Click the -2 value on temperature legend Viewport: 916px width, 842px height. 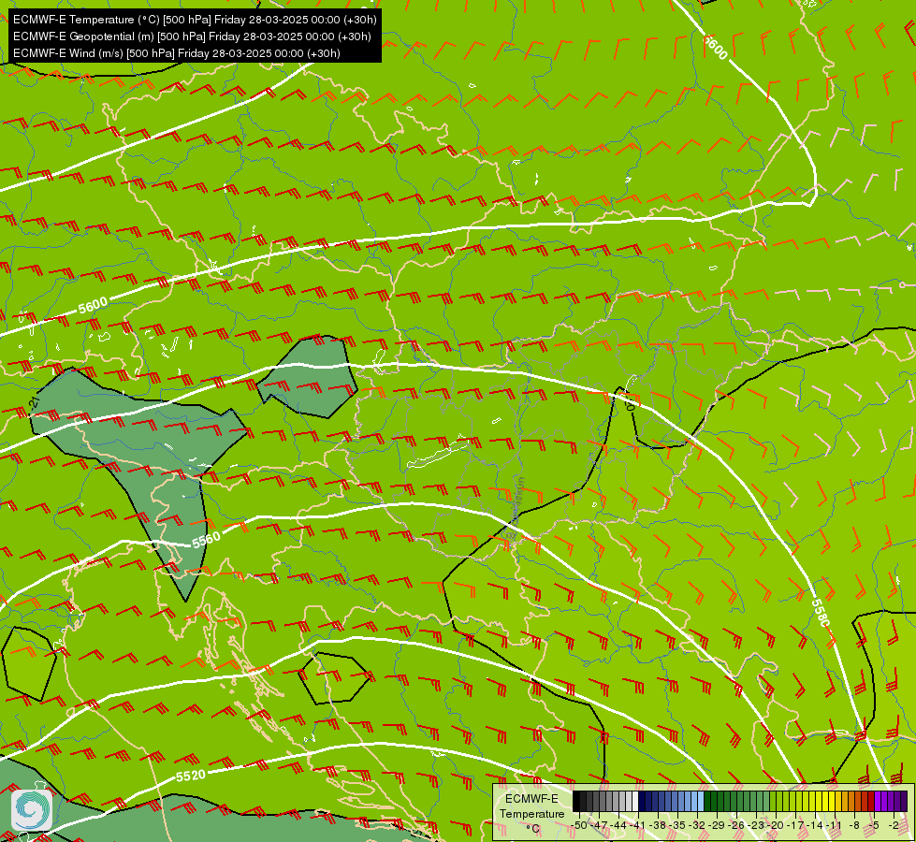pyautogui.click(x=894, y=825)
